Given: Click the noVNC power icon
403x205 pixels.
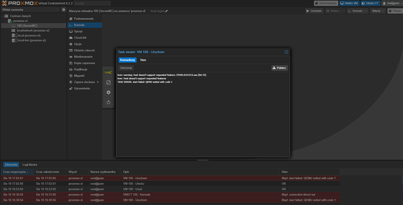Looking at the screenshot, I should pyautogui.click(x=109, y=102).
